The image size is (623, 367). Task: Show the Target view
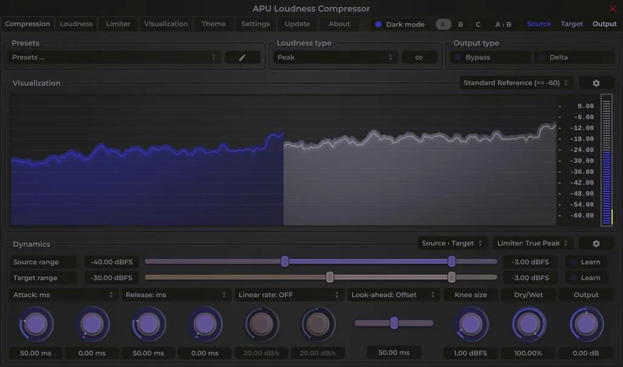(x=571, y=23)
